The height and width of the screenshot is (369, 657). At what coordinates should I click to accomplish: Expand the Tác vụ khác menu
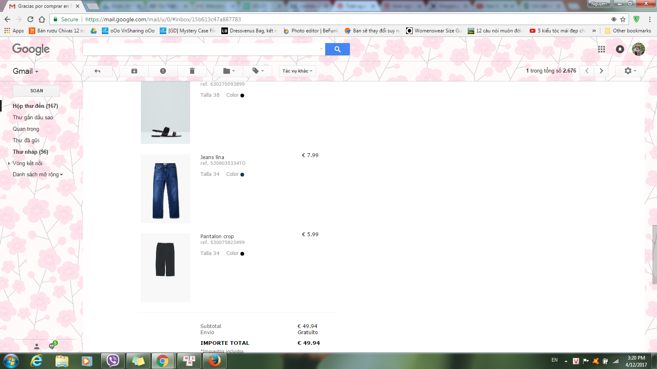click(297, 71)
